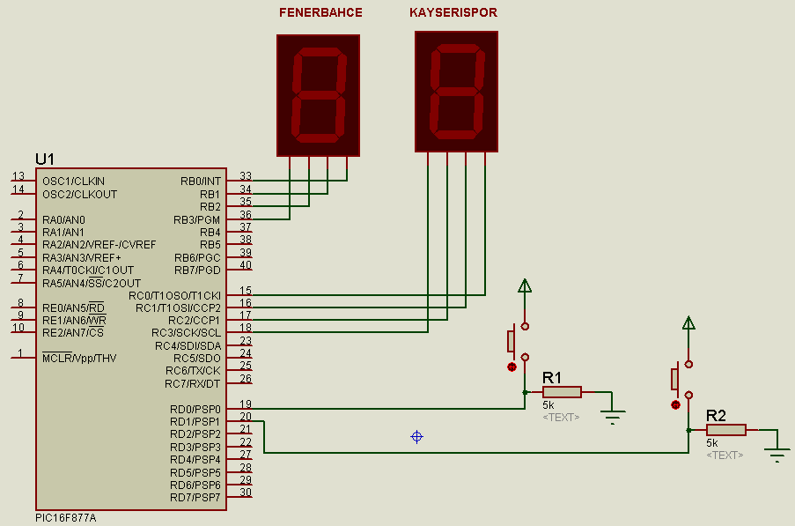
Task: Click the RD7/PSP7 pin label
Action: pos(195,498)
